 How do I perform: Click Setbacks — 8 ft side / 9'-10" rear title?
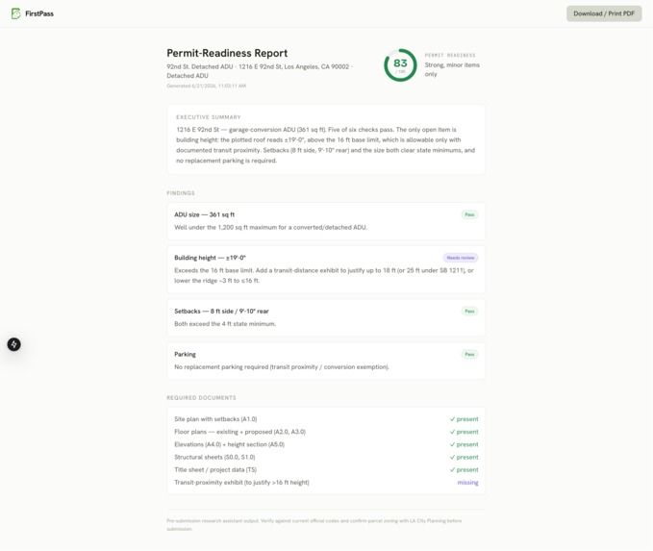pos(221,312)
